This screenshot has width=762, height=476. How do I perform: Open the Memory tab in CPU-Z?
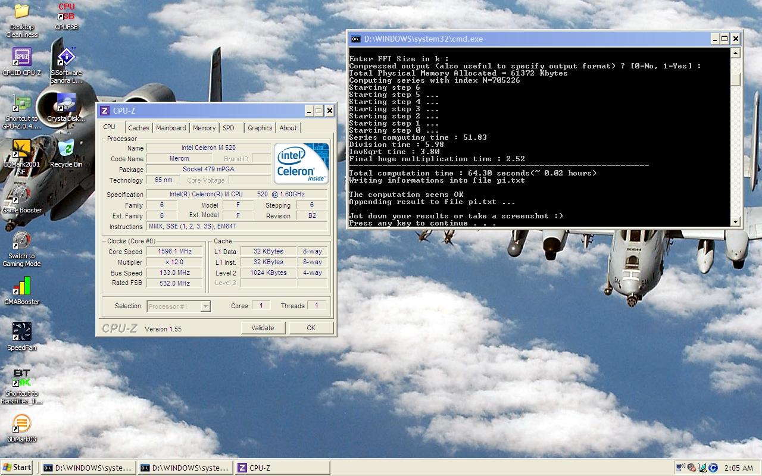[204, 128]
